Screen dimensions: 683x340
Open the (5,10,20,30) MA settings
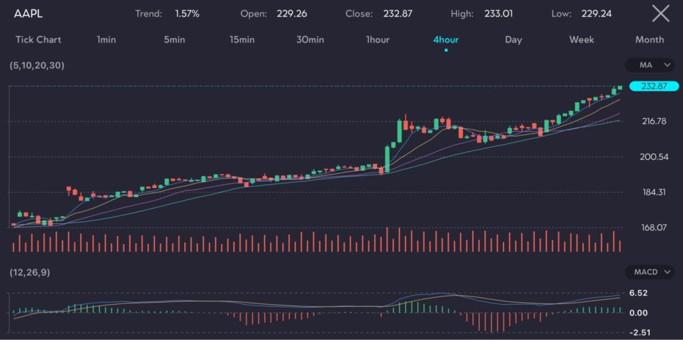tap(37, 65)
